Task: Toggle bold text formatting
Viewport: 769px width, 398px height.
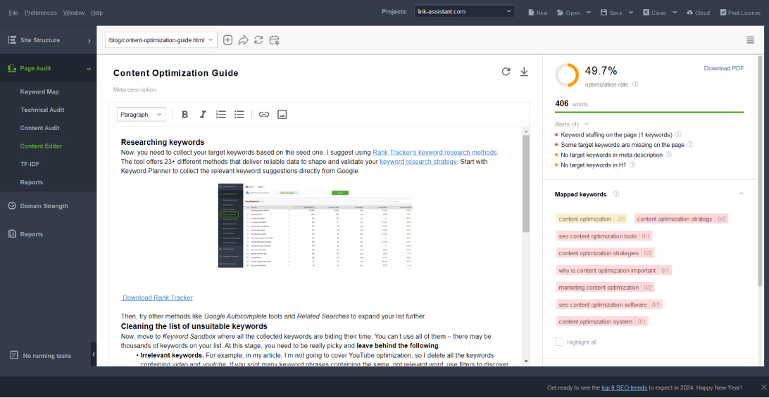Action: [185, 115]
